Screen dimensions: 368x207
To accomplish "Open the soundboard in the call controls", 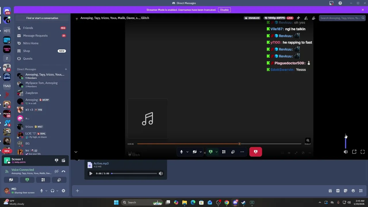I will pos(233,152).
